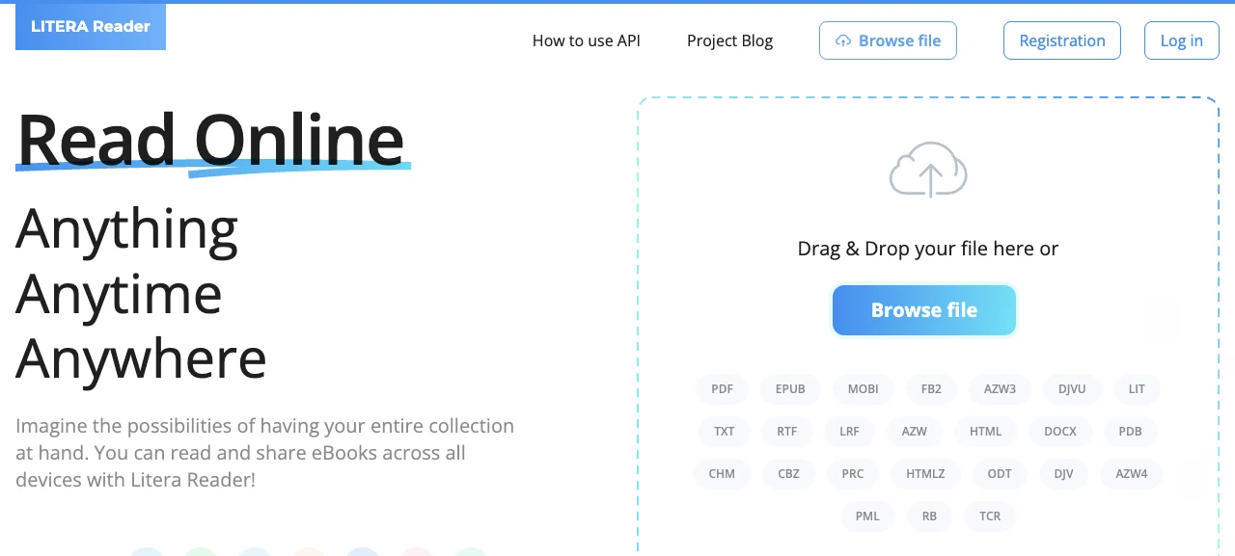The width and height of the screenshot is (1235, 556).
Task: Select the DOCX format tag
Action: coord(1060,432)
